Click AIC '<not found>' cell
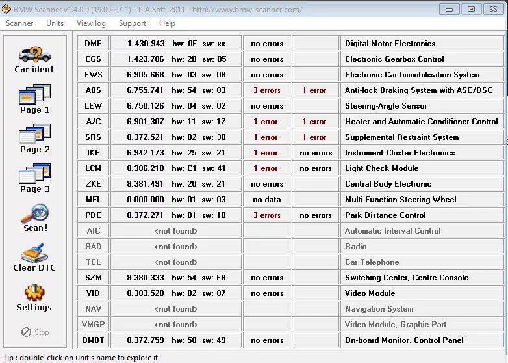Viewport: 508px width, 363px height. (176, 231)
